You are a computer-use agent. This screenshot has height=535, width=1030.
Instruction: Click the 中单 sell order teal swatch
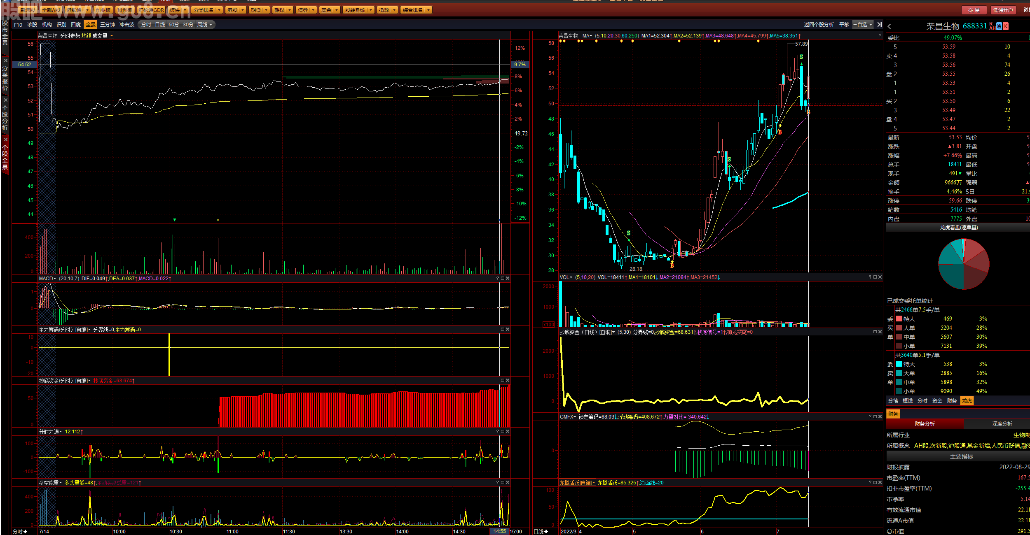click(x=899, y=382)
